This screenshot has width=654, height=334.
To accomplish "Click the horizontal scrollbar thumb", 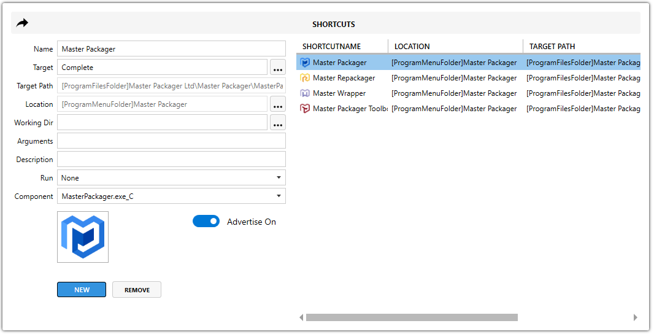I will pos(412,317).
